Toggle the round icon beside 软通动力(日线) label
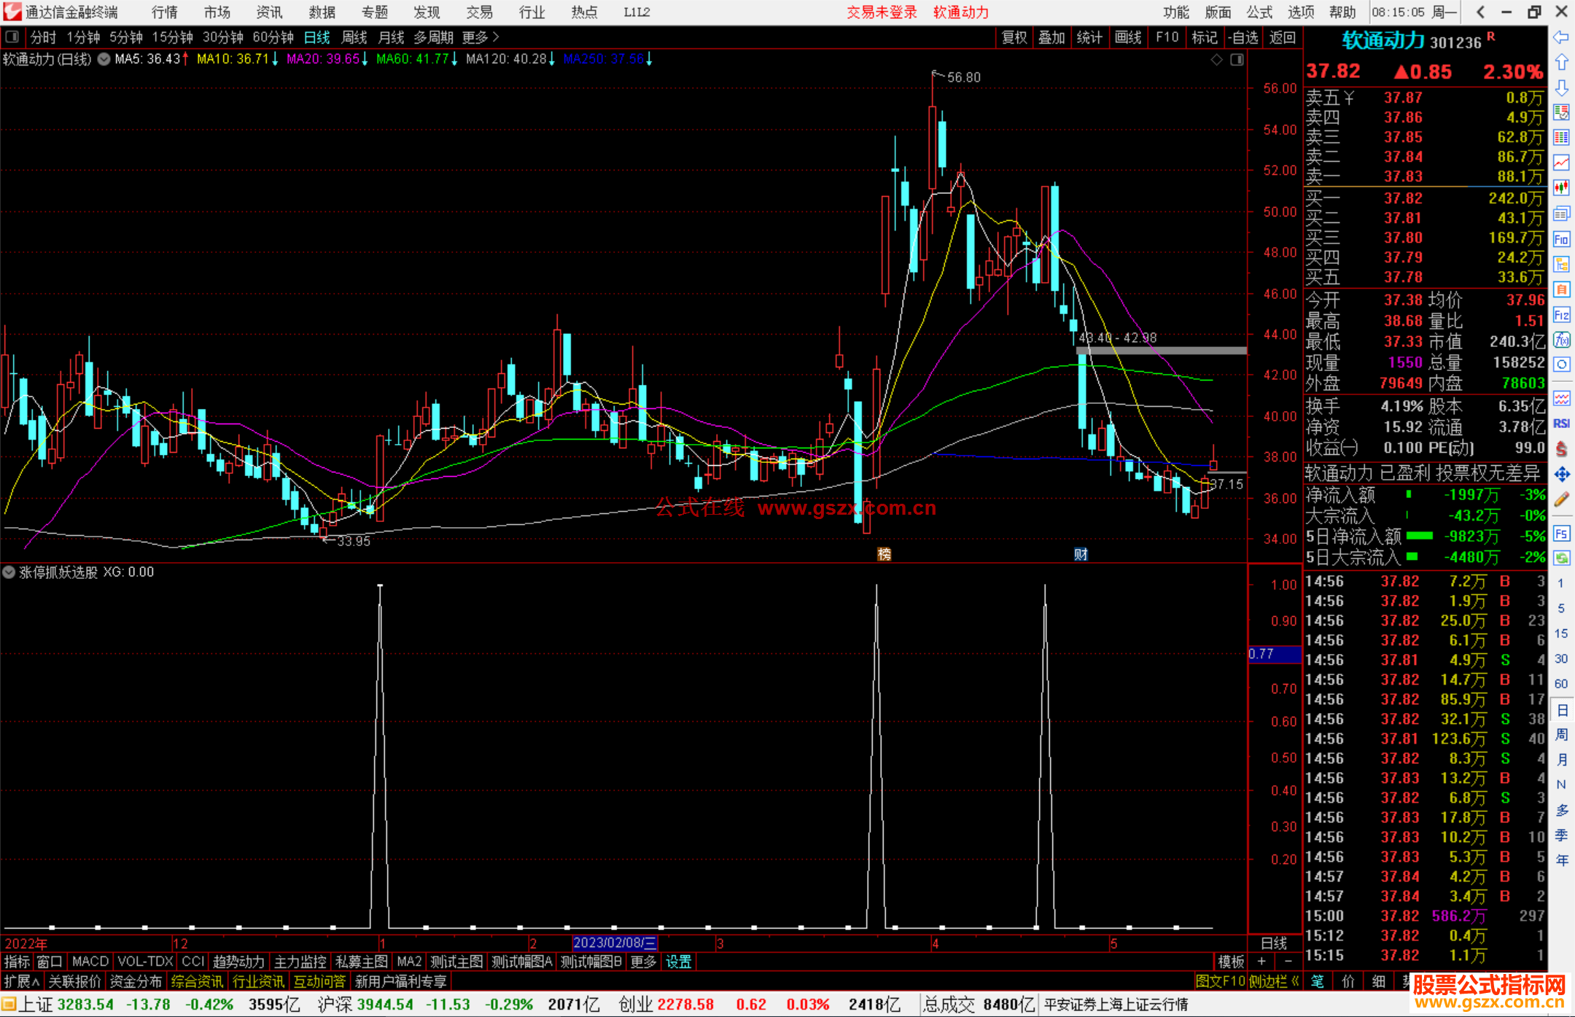This screenshot has height=1017, width=1575. [104, 60]
